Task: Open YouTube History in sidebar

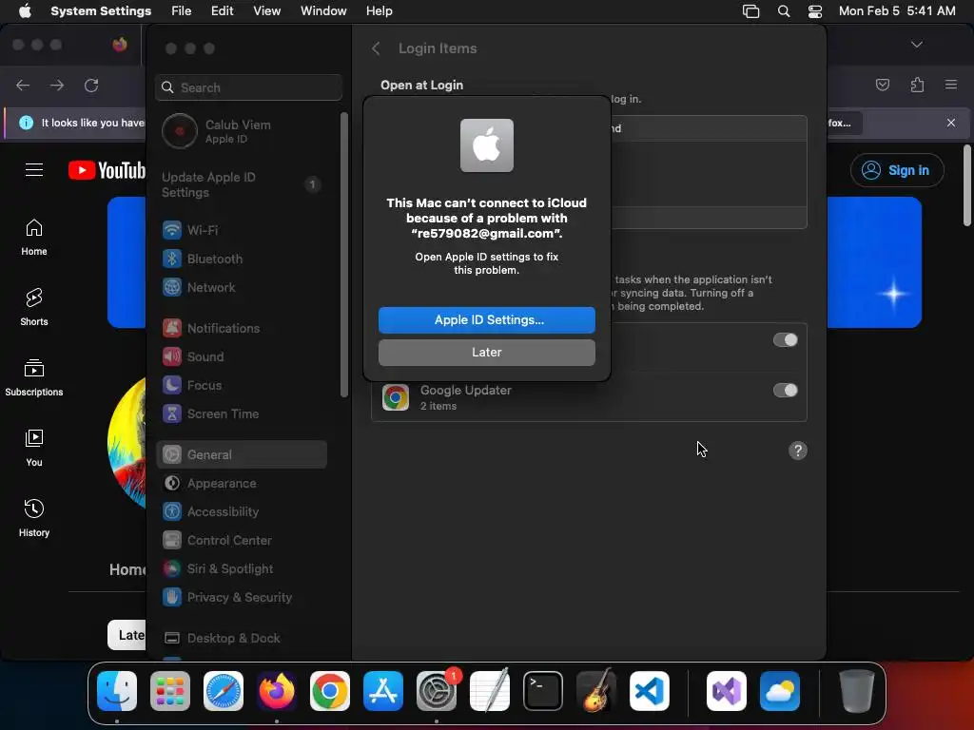Action: [34, 518]
